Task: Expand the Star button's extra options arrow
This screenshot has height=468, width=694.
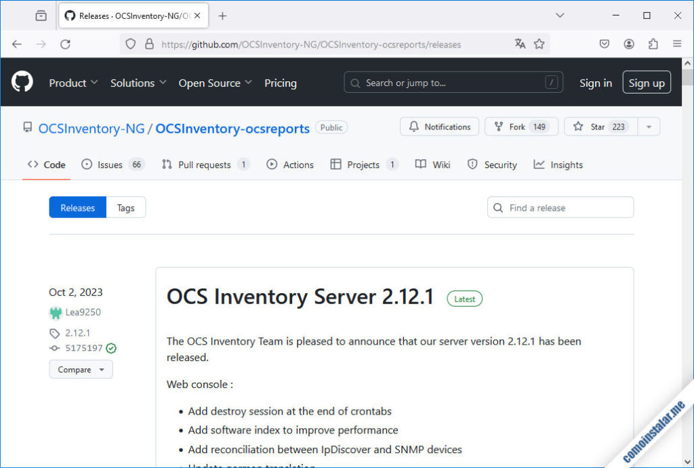Action: click(x=648, y=127)
